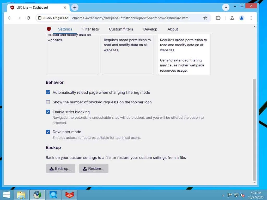Screen dimensions: 267x200
Task: Open the tab search dropdown arrow
Action: point(226,7)
